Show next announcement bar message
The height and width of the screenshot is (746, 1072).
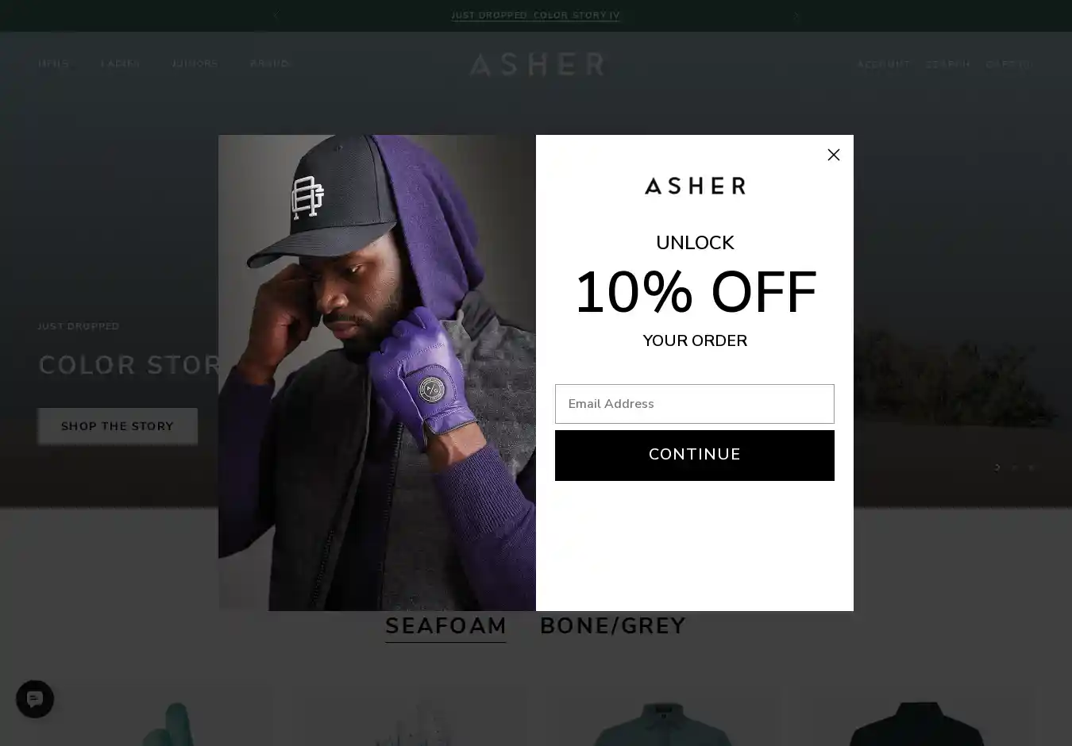point(796,16)
